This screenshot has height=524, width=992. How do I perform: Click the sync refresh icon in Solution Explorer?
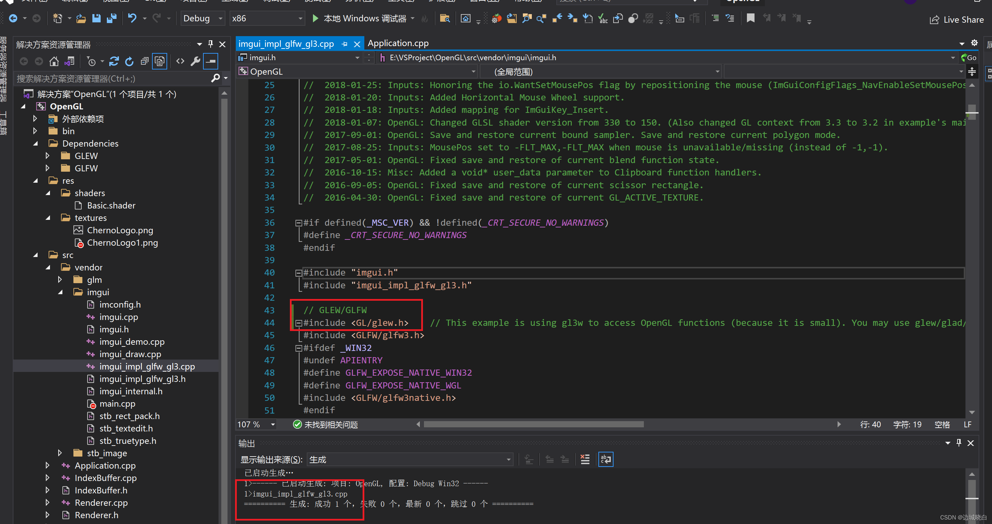coord(114,61)
